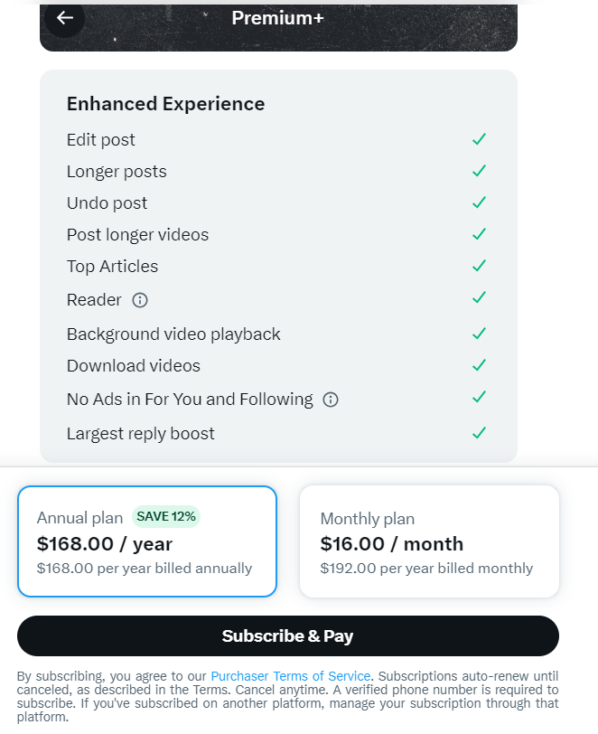
Task: Click the Longer posts checkmark
Action: [480, 171]
